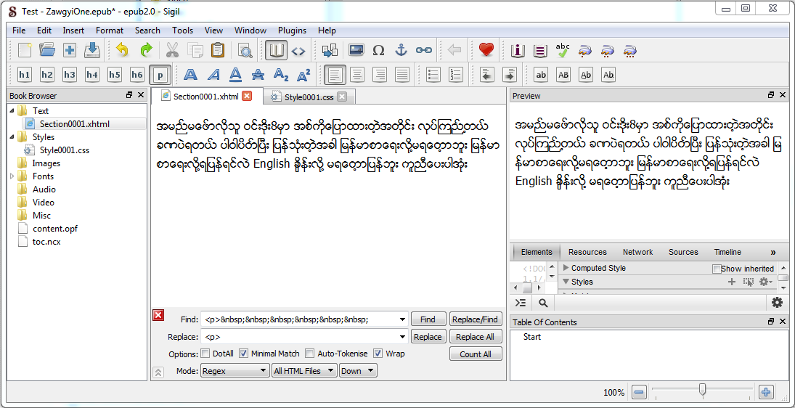Enable DotAll checkbox
This screenshot has width=795, height=408.
click(205, 354)
